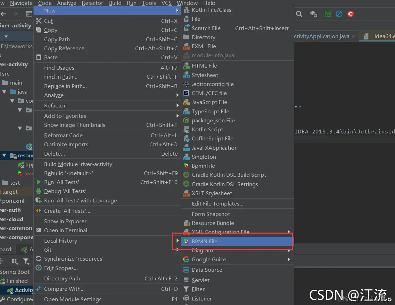Click the Search Everywhere magnifier icon
The image size is (395, 305).
299,14
